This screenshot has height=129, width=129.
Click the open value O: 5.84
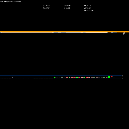46,5
